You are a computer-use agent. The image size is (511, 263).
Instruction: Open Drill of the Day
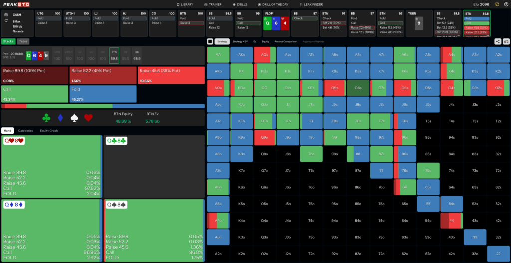click(x=273, y=5)
